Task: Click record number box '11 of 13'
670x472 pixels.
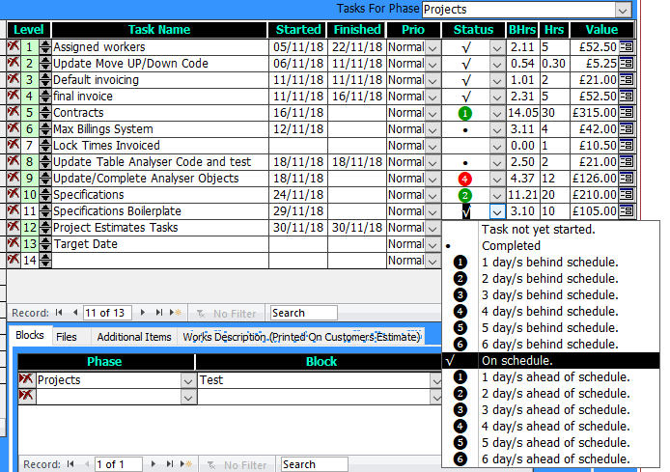Action: point(107,313)
